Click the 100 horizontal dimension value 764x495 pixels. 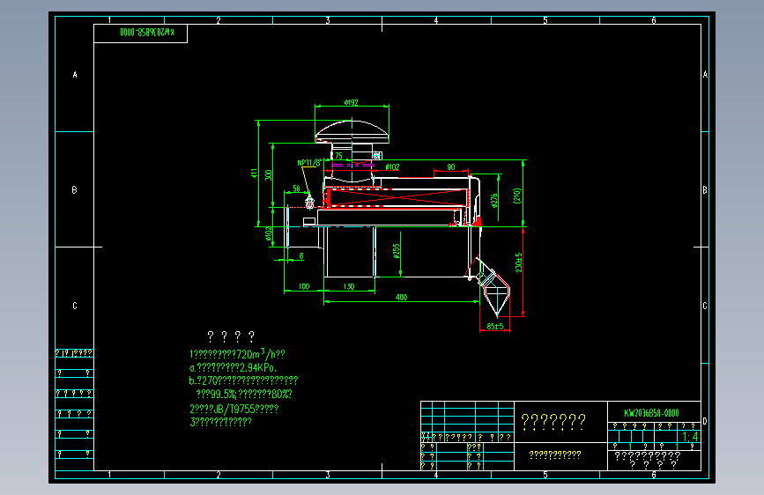click(303, 286)
